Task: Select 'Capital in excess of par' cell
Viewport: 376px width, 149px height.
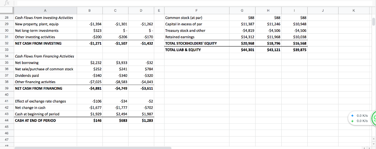Action: [196, 24]
